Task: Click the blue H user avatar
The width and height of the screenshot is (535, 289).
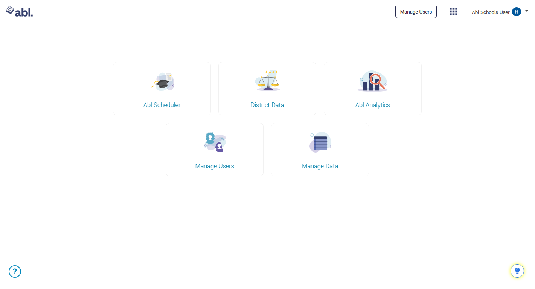Action: [517, 12]
